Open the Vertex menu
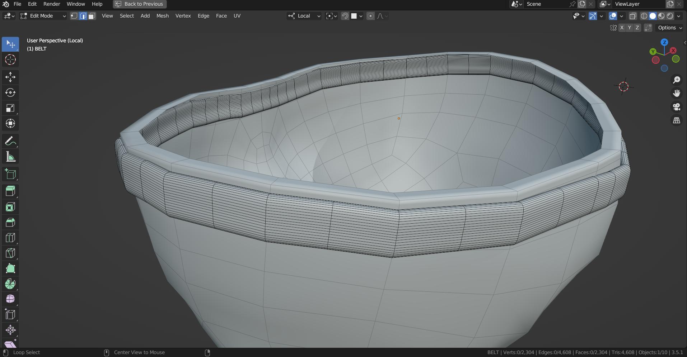 [x=183, y=16]
